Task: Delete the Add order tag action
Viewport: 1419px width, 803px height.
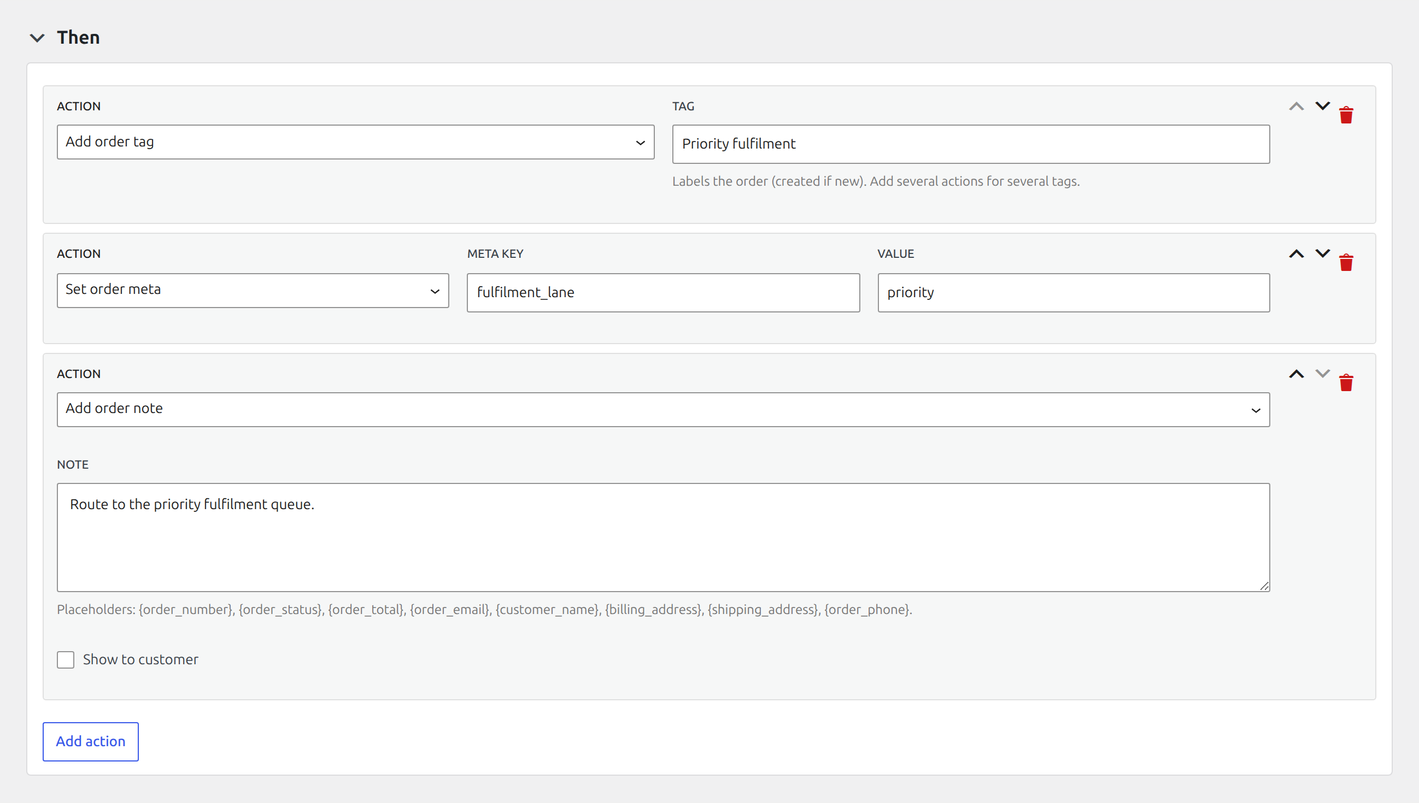Action: [1346, 115]
